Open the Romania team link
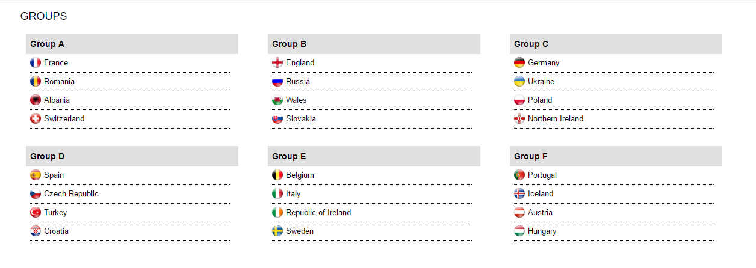756x268 pixels. (x=59, y=81)
